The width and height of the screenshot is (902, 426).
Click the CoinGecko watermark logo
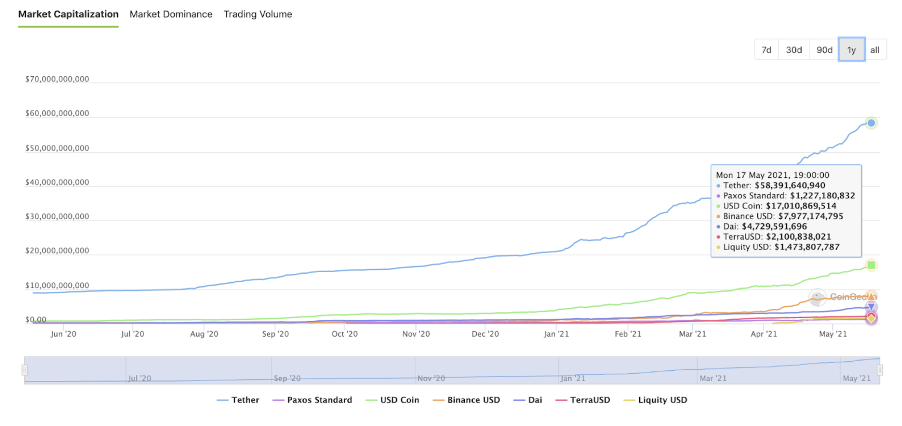[x=817, y=297]
